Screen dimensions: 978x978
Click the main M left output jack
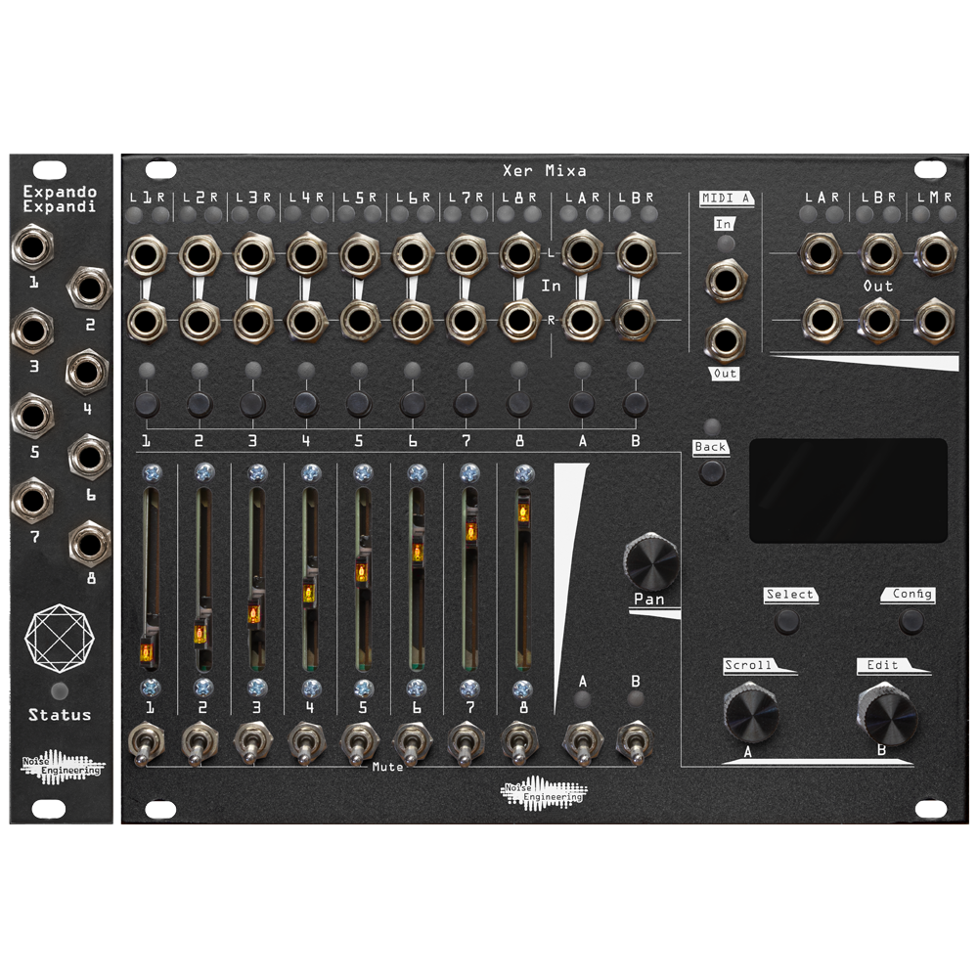tap(935, 253)
